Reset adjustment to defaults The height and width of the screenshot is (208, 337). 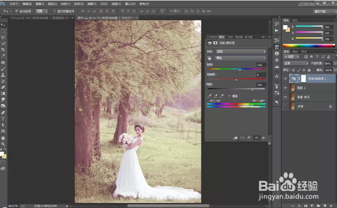249,137
